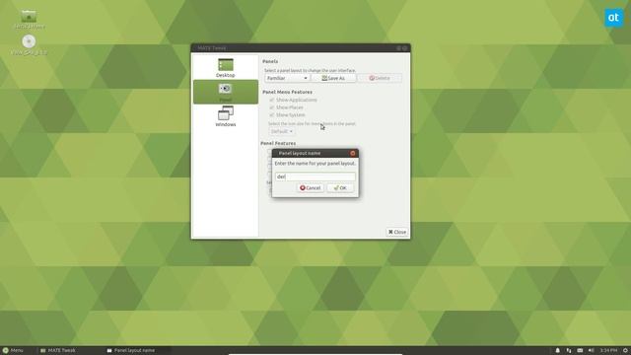The width and height of the screenshot is (631, 355).
Task: Open the Familiar panel layout dropdown
Action: [x=287, y=78]
